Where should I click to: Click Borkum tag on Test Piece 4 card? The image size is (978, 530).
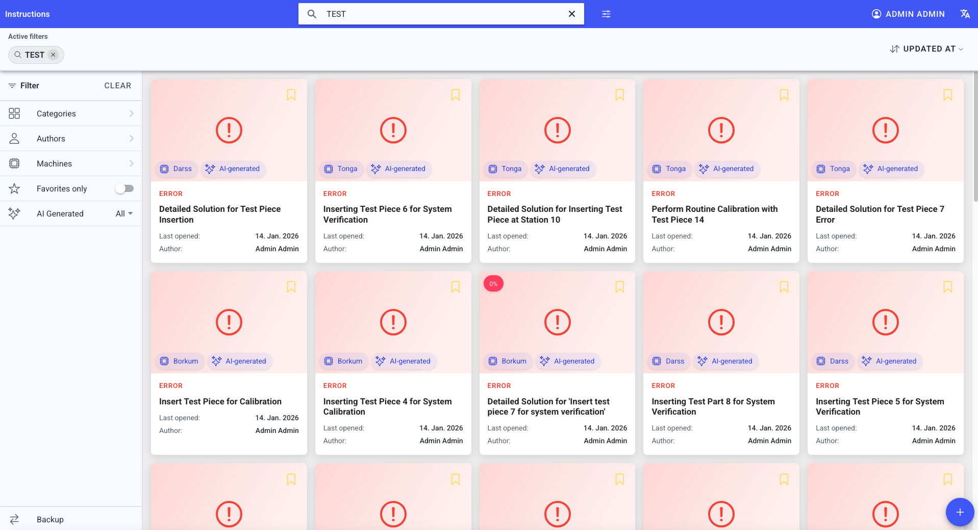click(344, 361)
